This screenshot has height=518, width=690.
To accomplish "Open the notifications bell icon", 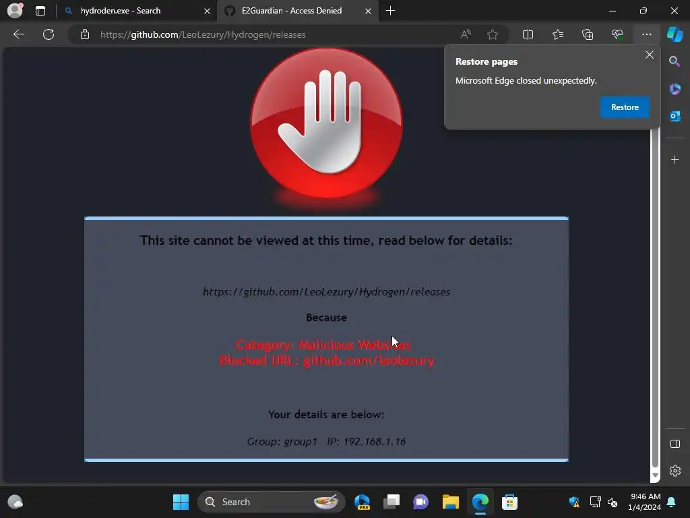I will click(672, 502).
